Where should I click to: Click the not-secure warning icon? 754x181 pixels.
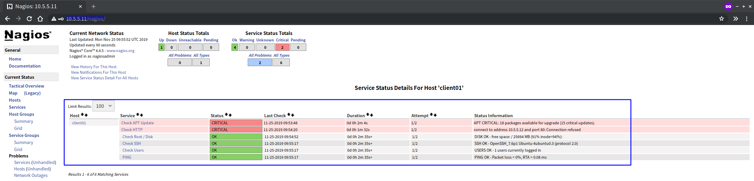[54, 19]
